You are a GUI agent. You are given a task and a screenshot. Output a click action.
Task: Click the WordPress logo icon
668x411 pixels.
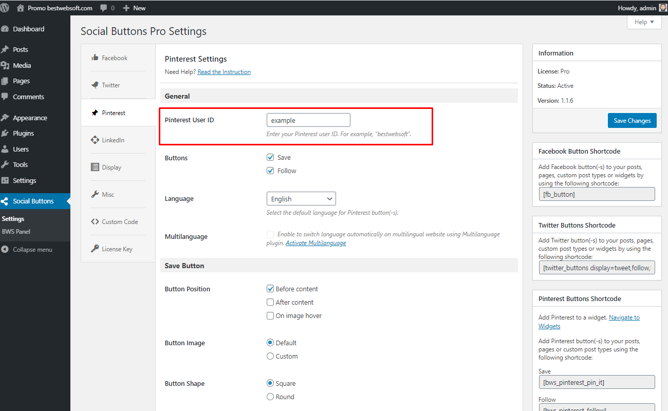click(x=5, y=8)
